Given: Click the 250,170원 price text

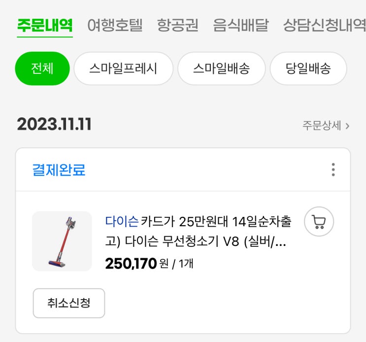Looking at the screenshot, I should pos(137,264).
